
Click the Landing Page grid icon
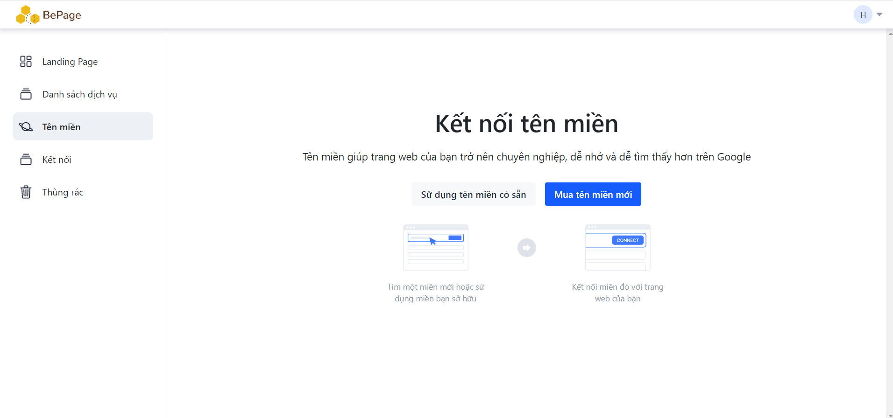tap(26, 62)
